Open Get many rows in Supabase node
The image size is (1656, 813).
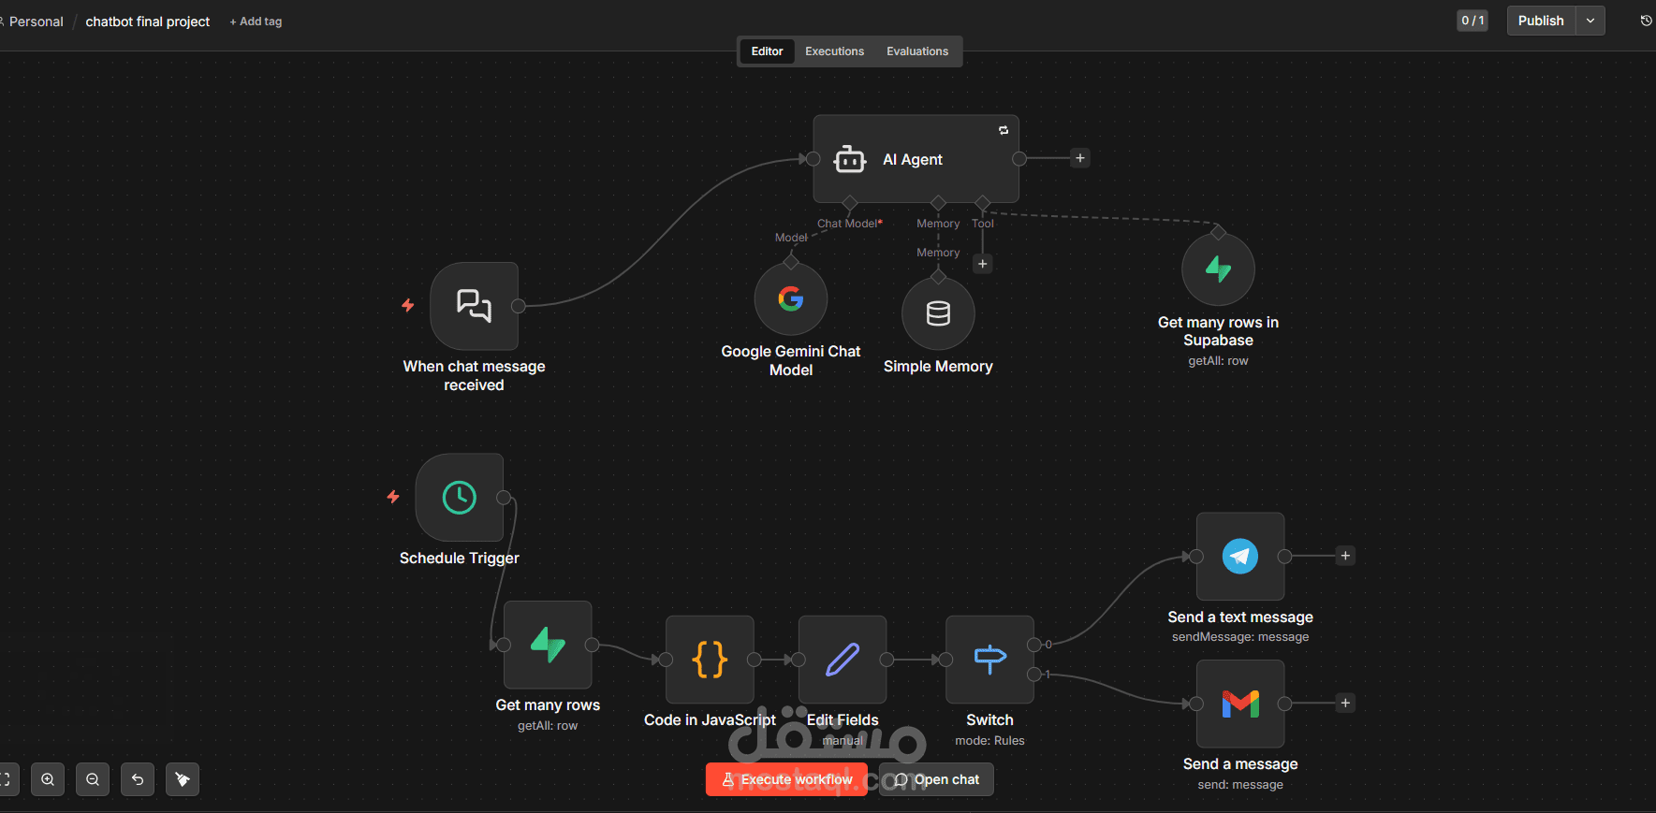[1218, 269]
